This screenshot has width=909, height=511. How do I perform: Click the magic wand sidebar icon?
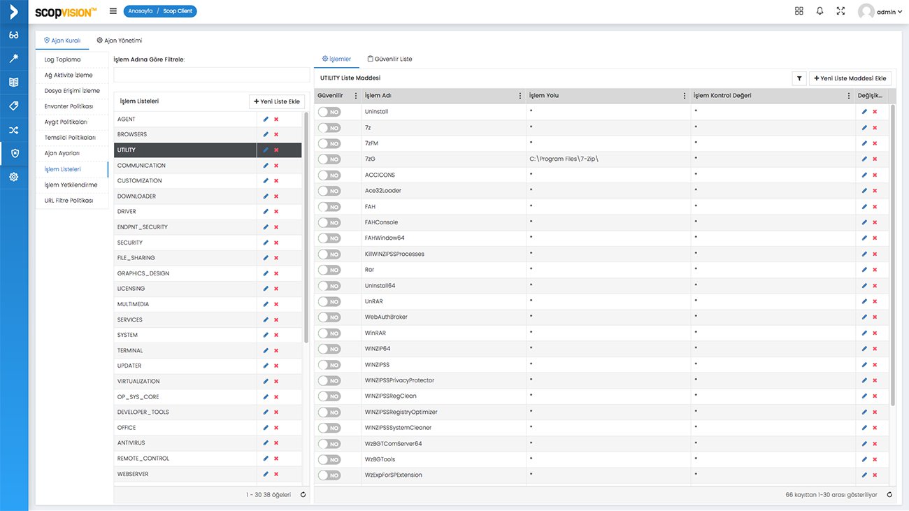coord(14,59)
